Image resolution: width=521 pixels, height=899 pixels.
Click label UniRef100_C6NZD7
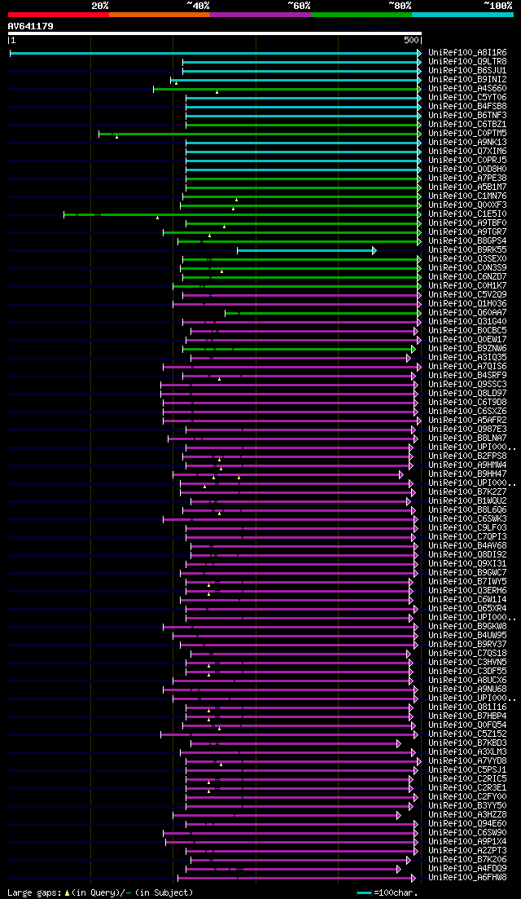tap(467, 277)
